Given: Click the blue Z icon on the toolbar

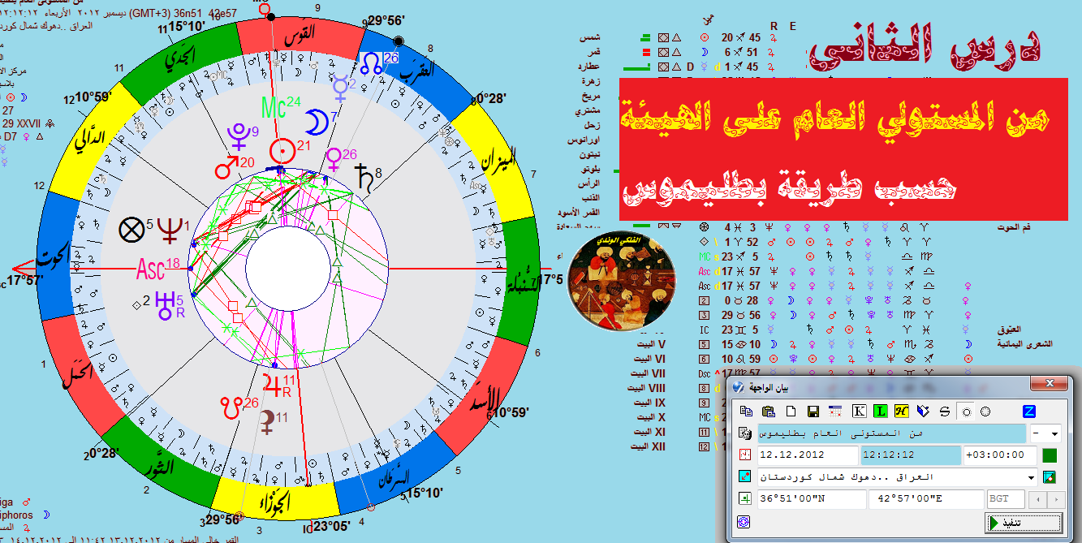Looking at the screenshot, I should pos(1029,412).
